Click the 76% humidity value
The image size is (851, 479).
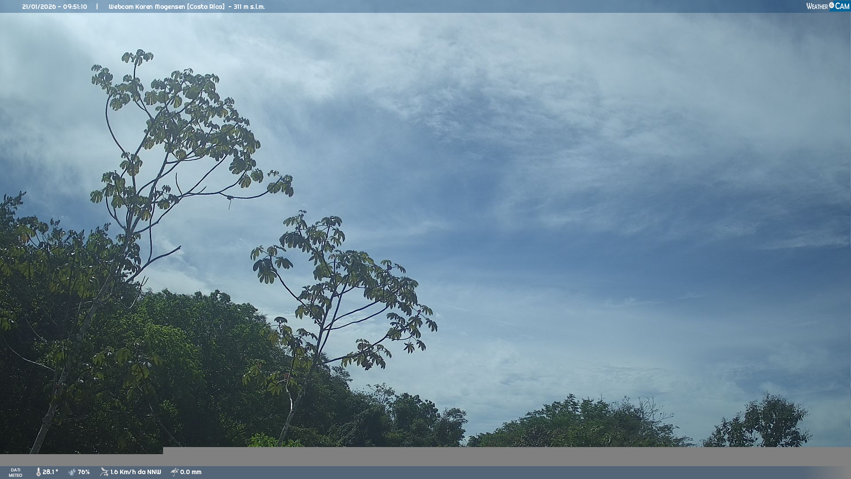point(84,472)
